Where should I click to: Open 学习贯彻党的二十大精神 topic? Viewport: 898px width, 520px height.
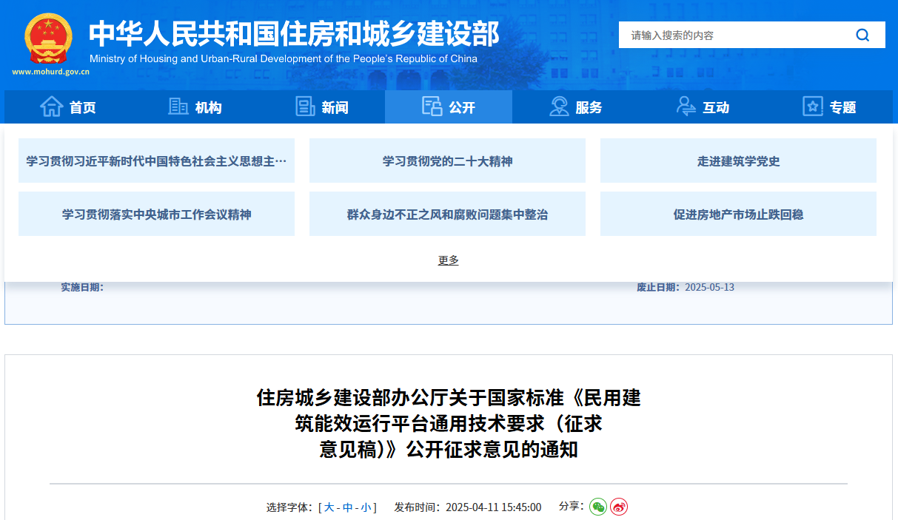point(447,161)
